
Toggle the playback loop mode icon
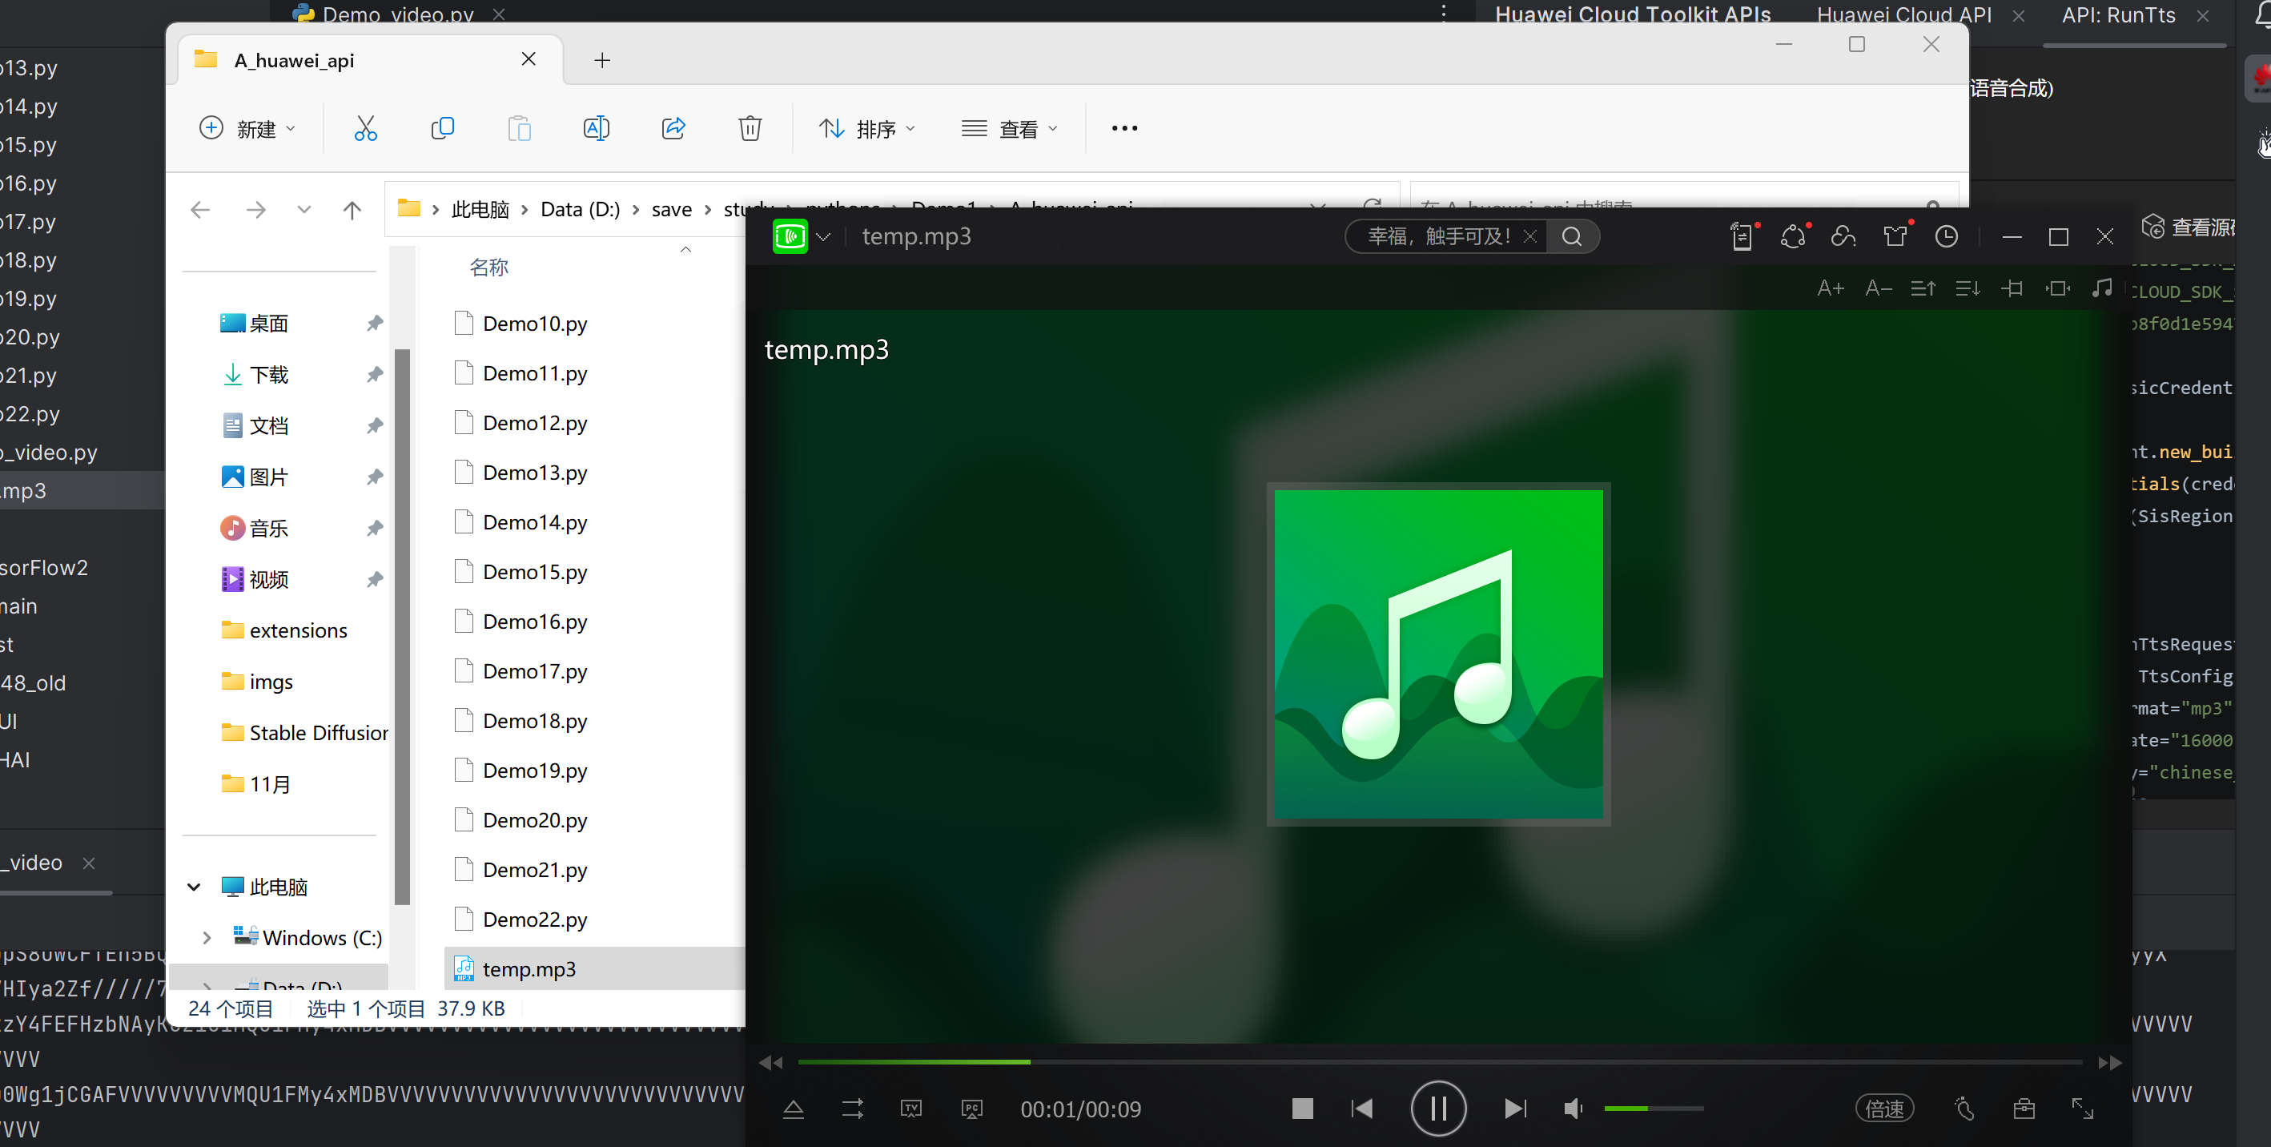[853, 1109]
